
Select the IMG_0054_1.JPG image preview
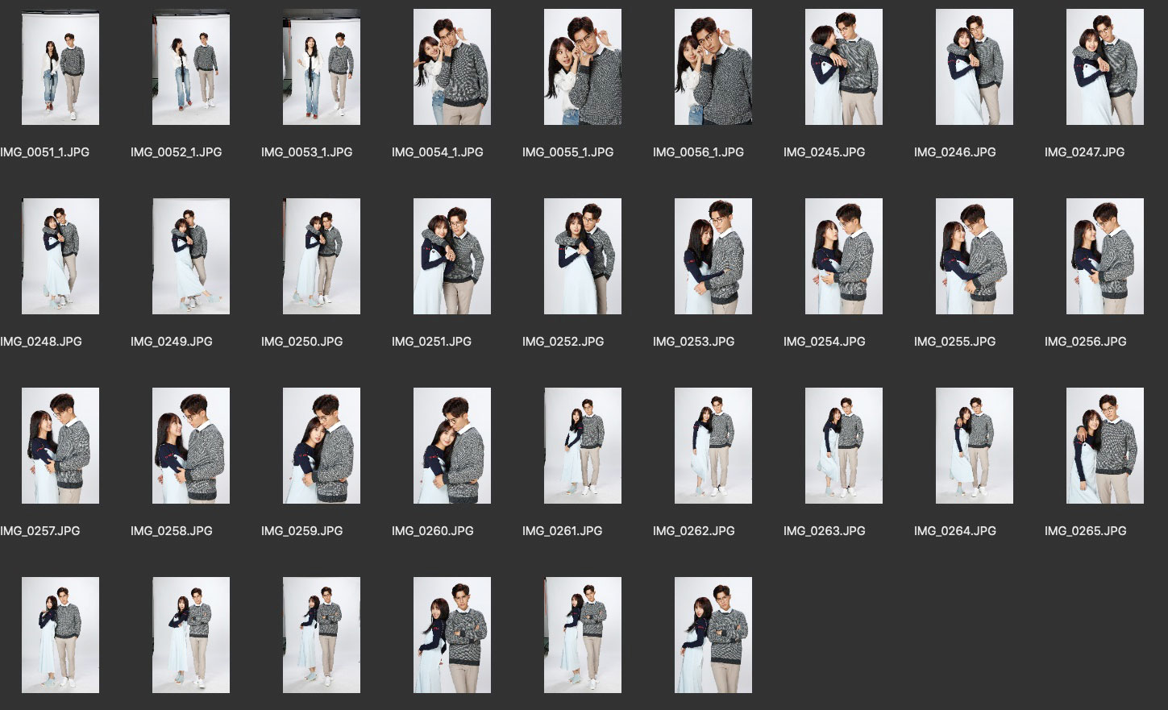(452, 68)
